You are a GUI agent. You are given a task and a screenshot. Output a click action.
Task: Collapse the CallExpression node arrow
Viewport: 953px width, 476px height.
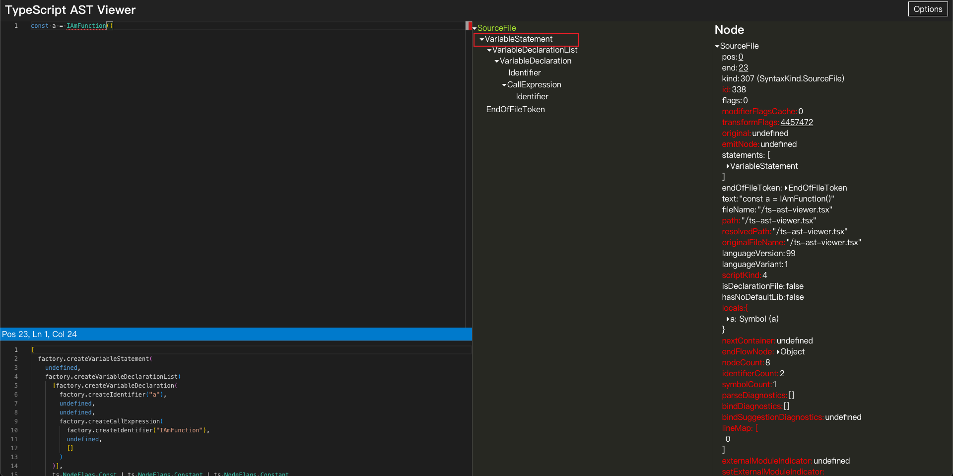(504, 85)
